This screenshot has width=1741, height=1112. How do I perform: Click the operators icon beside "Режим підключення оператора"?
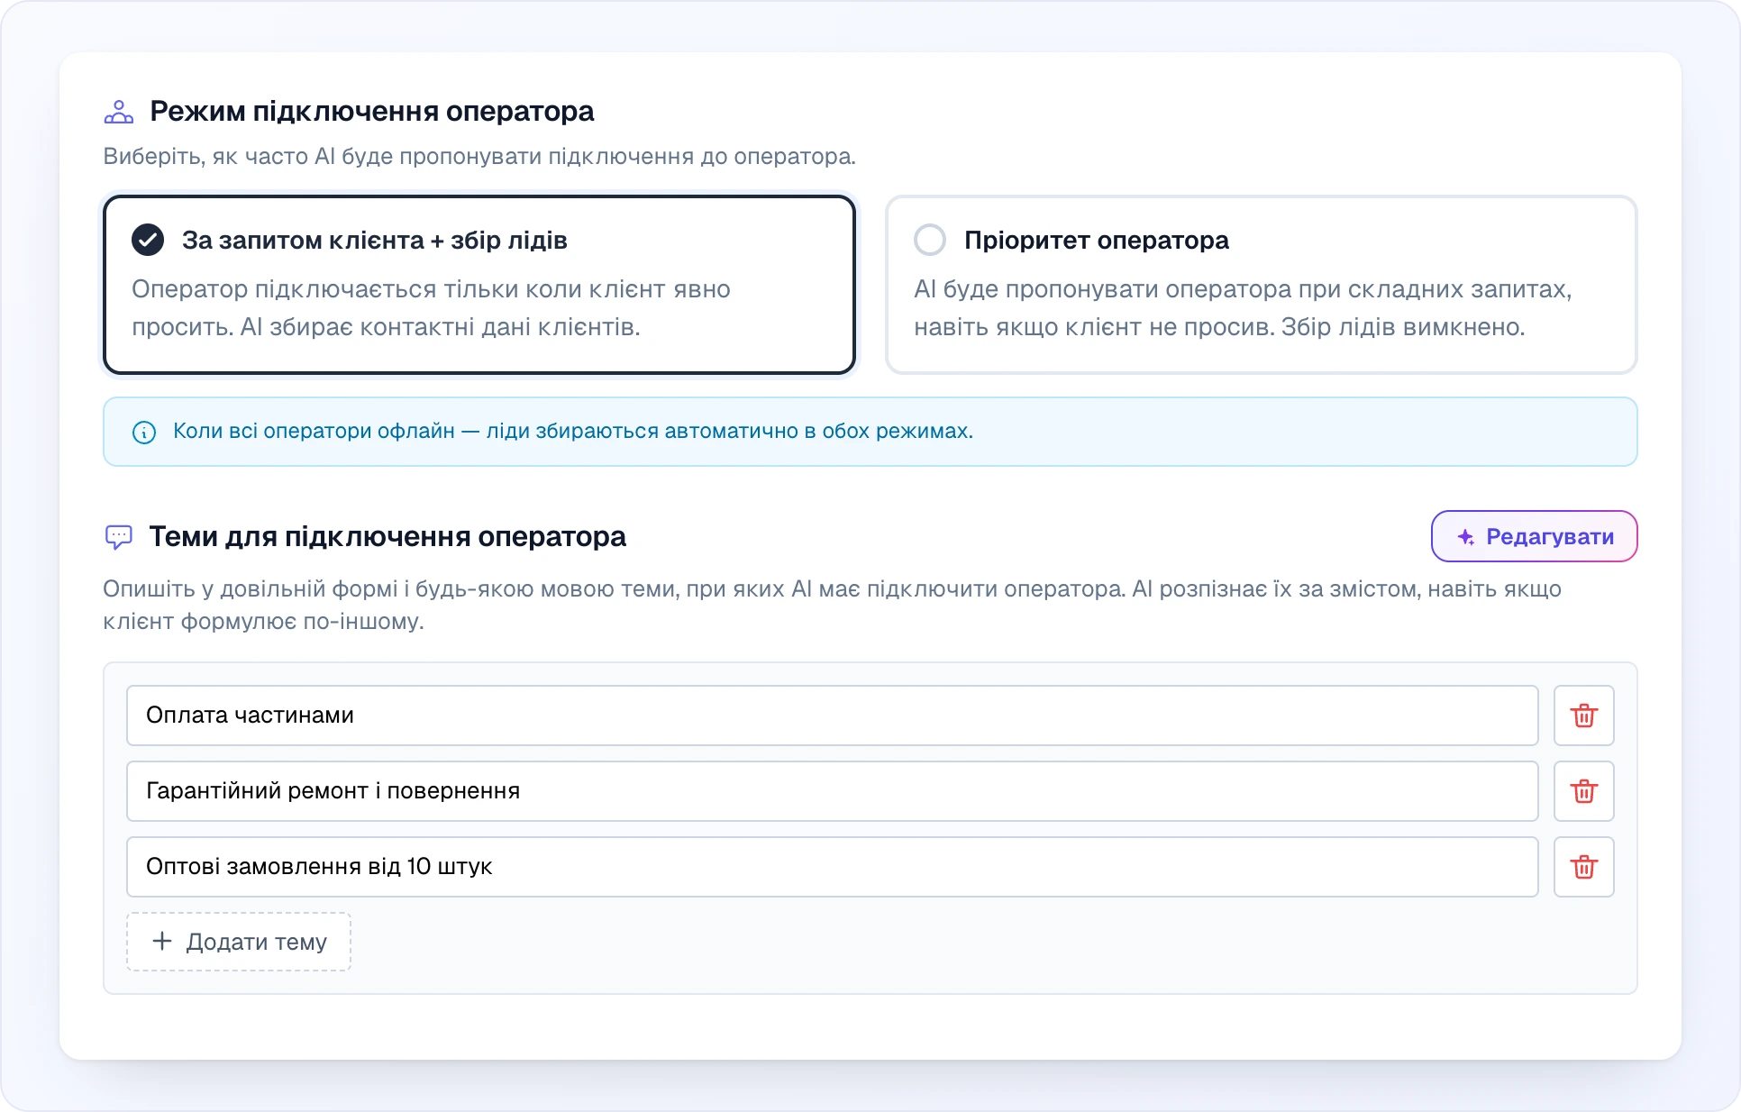click(x=119, y=112)
